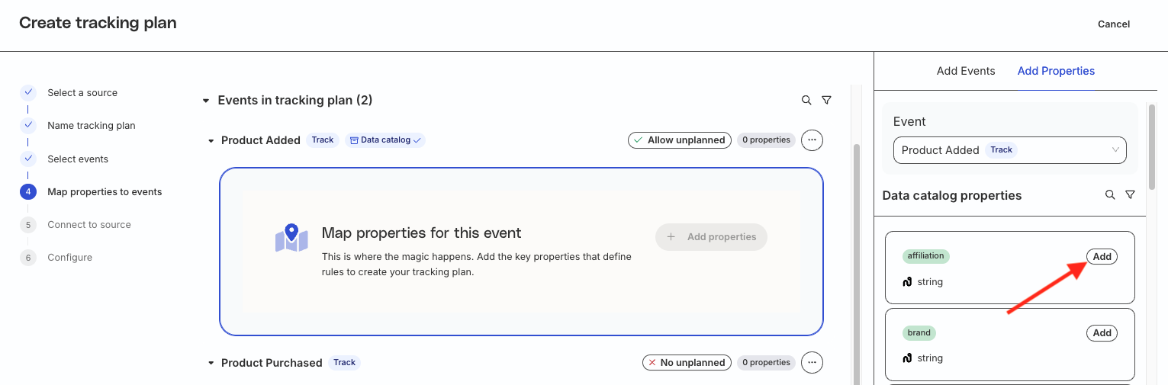Toggle No unplanned on Product Purchased
The height and width of the screenshot is (385, 1168).
[x=687, y=363]
